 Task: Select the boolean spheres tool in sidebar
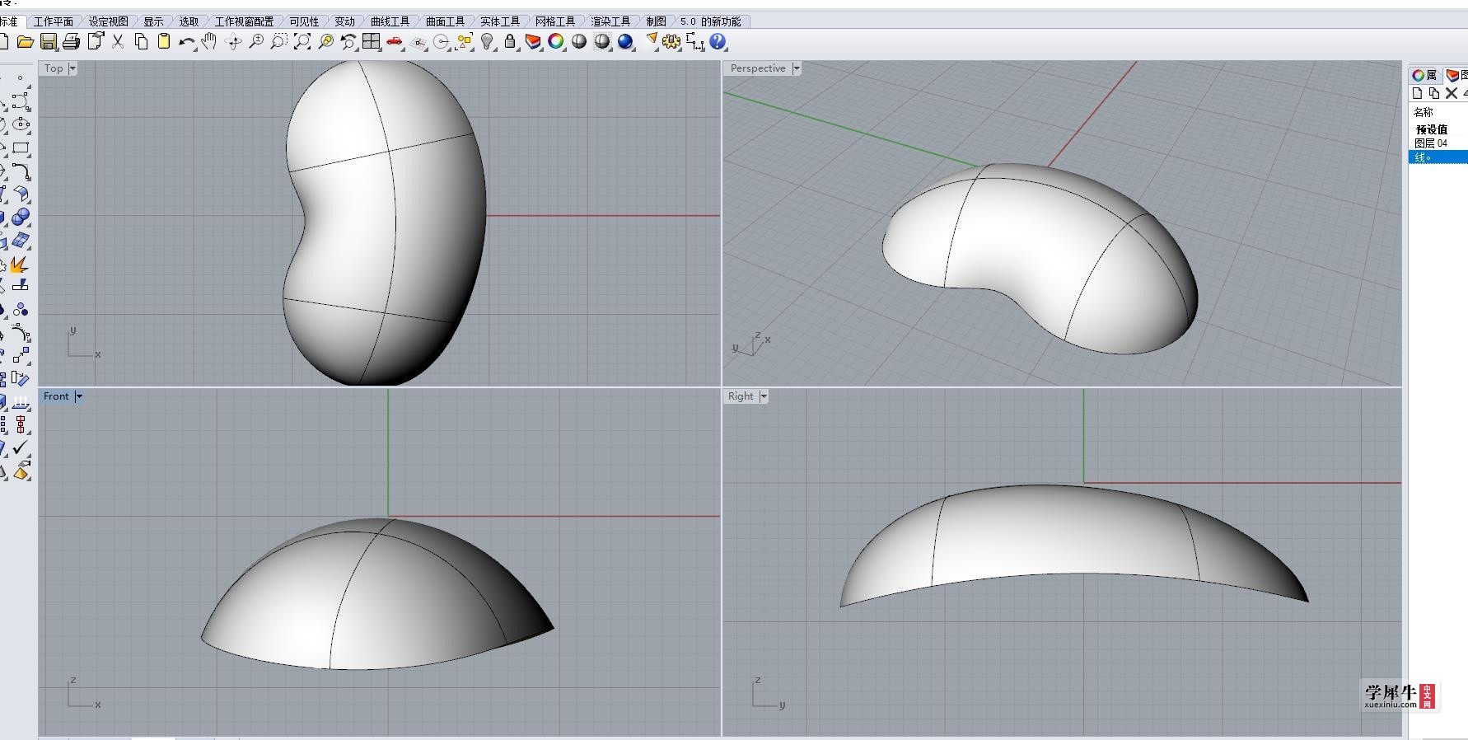(x=21, y=217)
